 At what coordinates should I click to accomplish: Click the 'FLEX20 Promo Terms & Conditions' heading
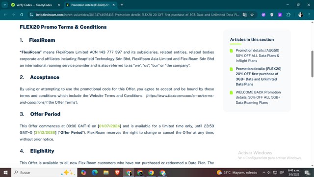63,27
